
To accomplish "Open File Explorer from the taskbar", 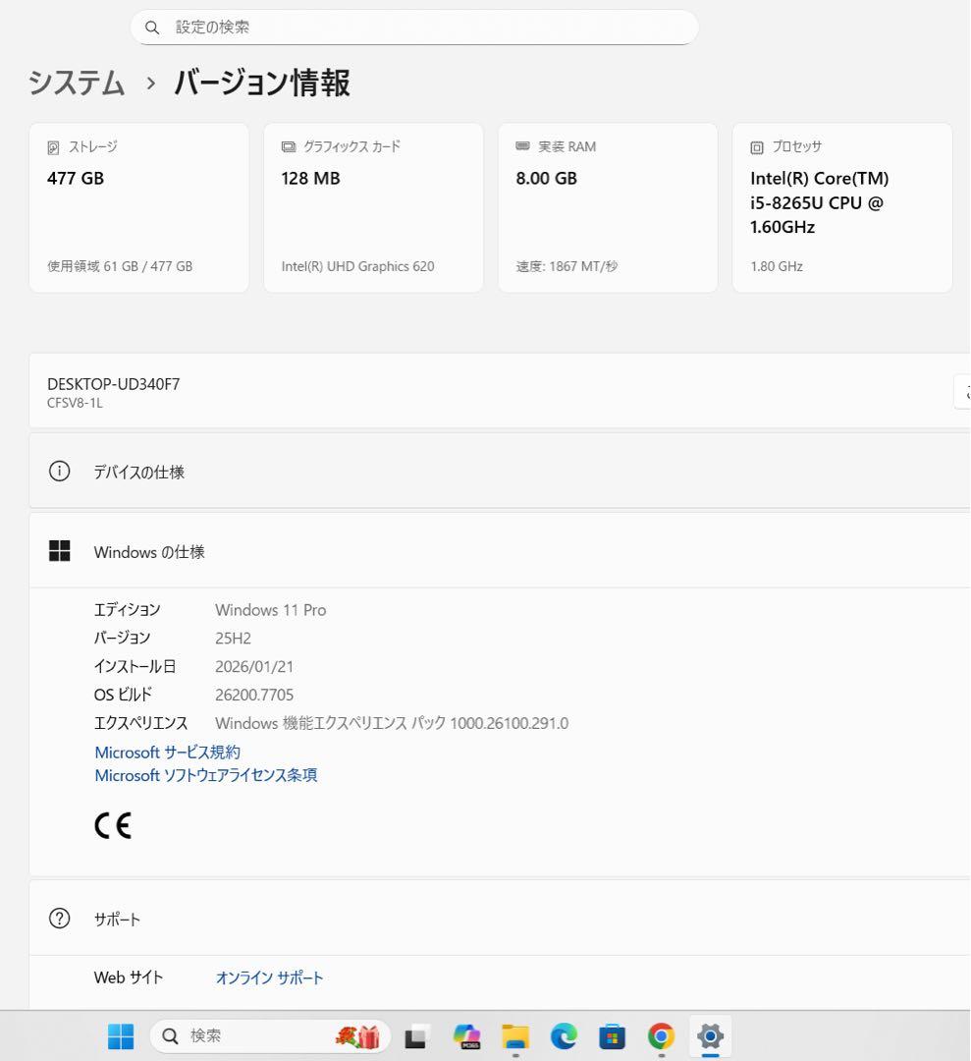I will (x=514, y=1035).
